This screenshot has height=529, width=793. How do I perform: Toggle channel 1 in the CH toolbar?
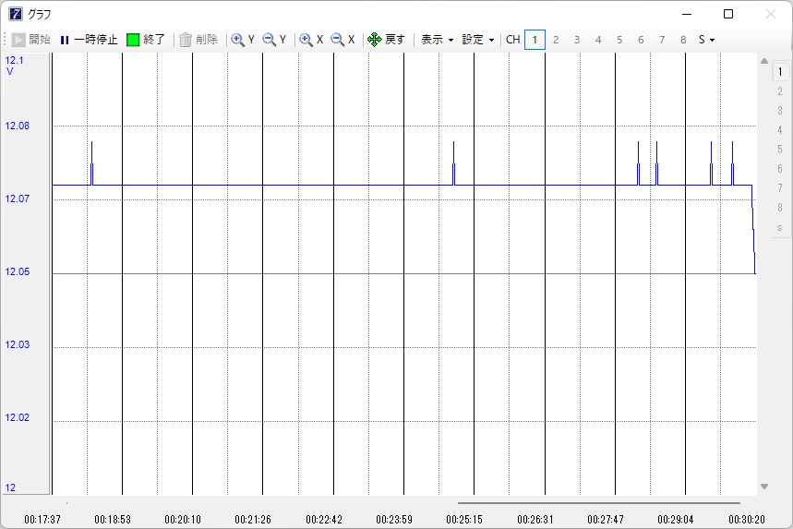[x=535, y=40]
